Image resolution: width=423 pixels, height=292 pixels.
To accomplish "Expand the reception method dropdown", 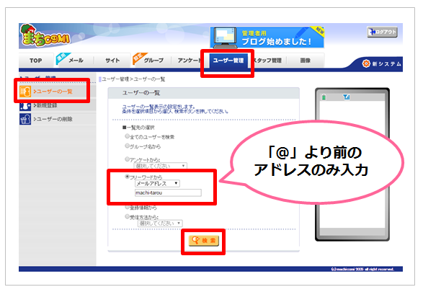I will [160, 224].
